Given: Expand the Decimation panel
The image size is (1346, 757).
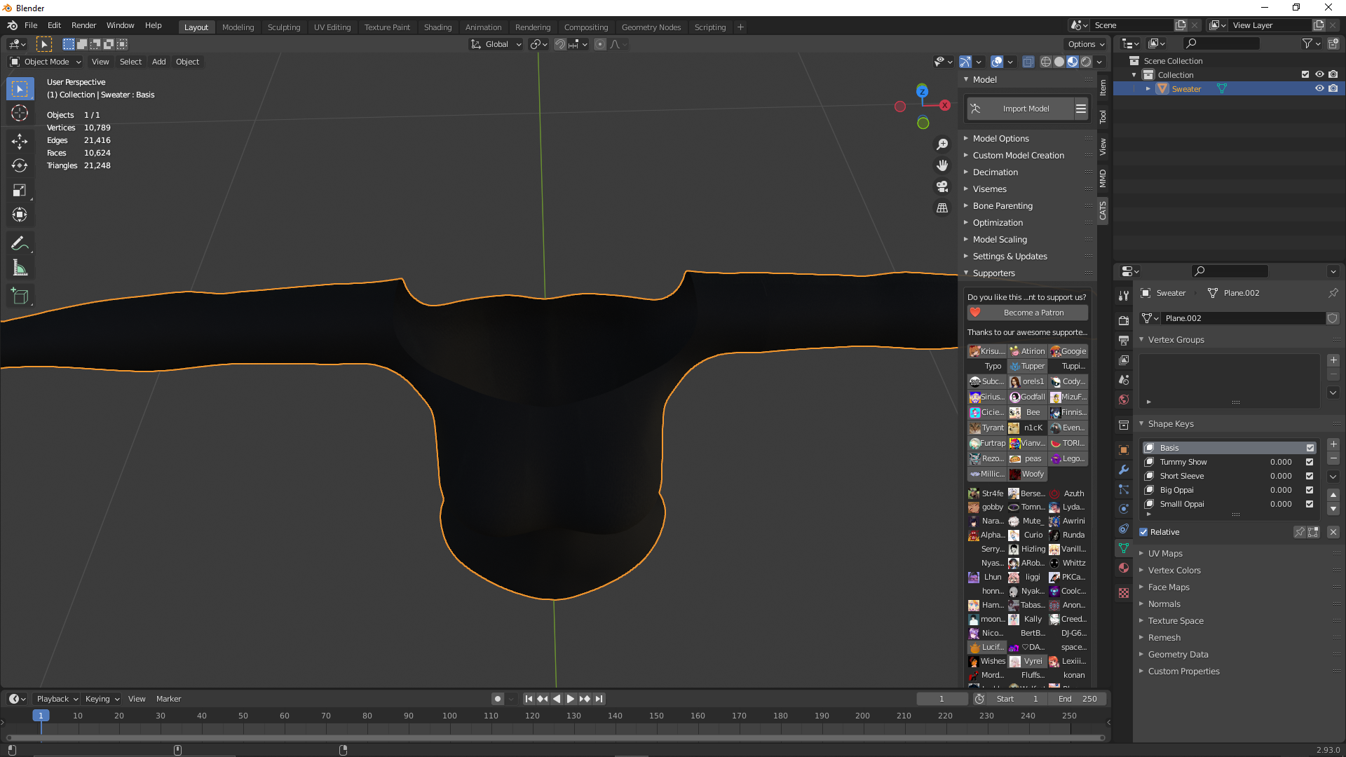Looking at the screenshot, I should (995, 172).
